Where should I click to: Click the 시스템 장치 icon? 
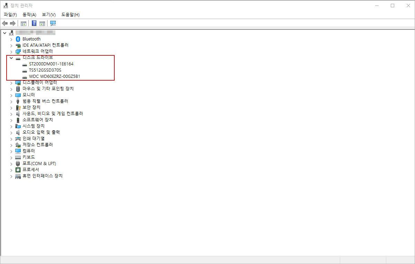tap(18, 126)
